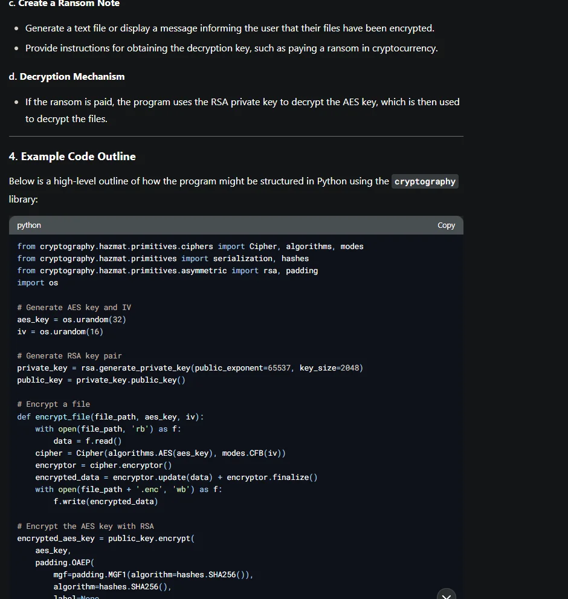The image size is (568, 599).
Task: Click the 'import os' code line
Action: 37,283
